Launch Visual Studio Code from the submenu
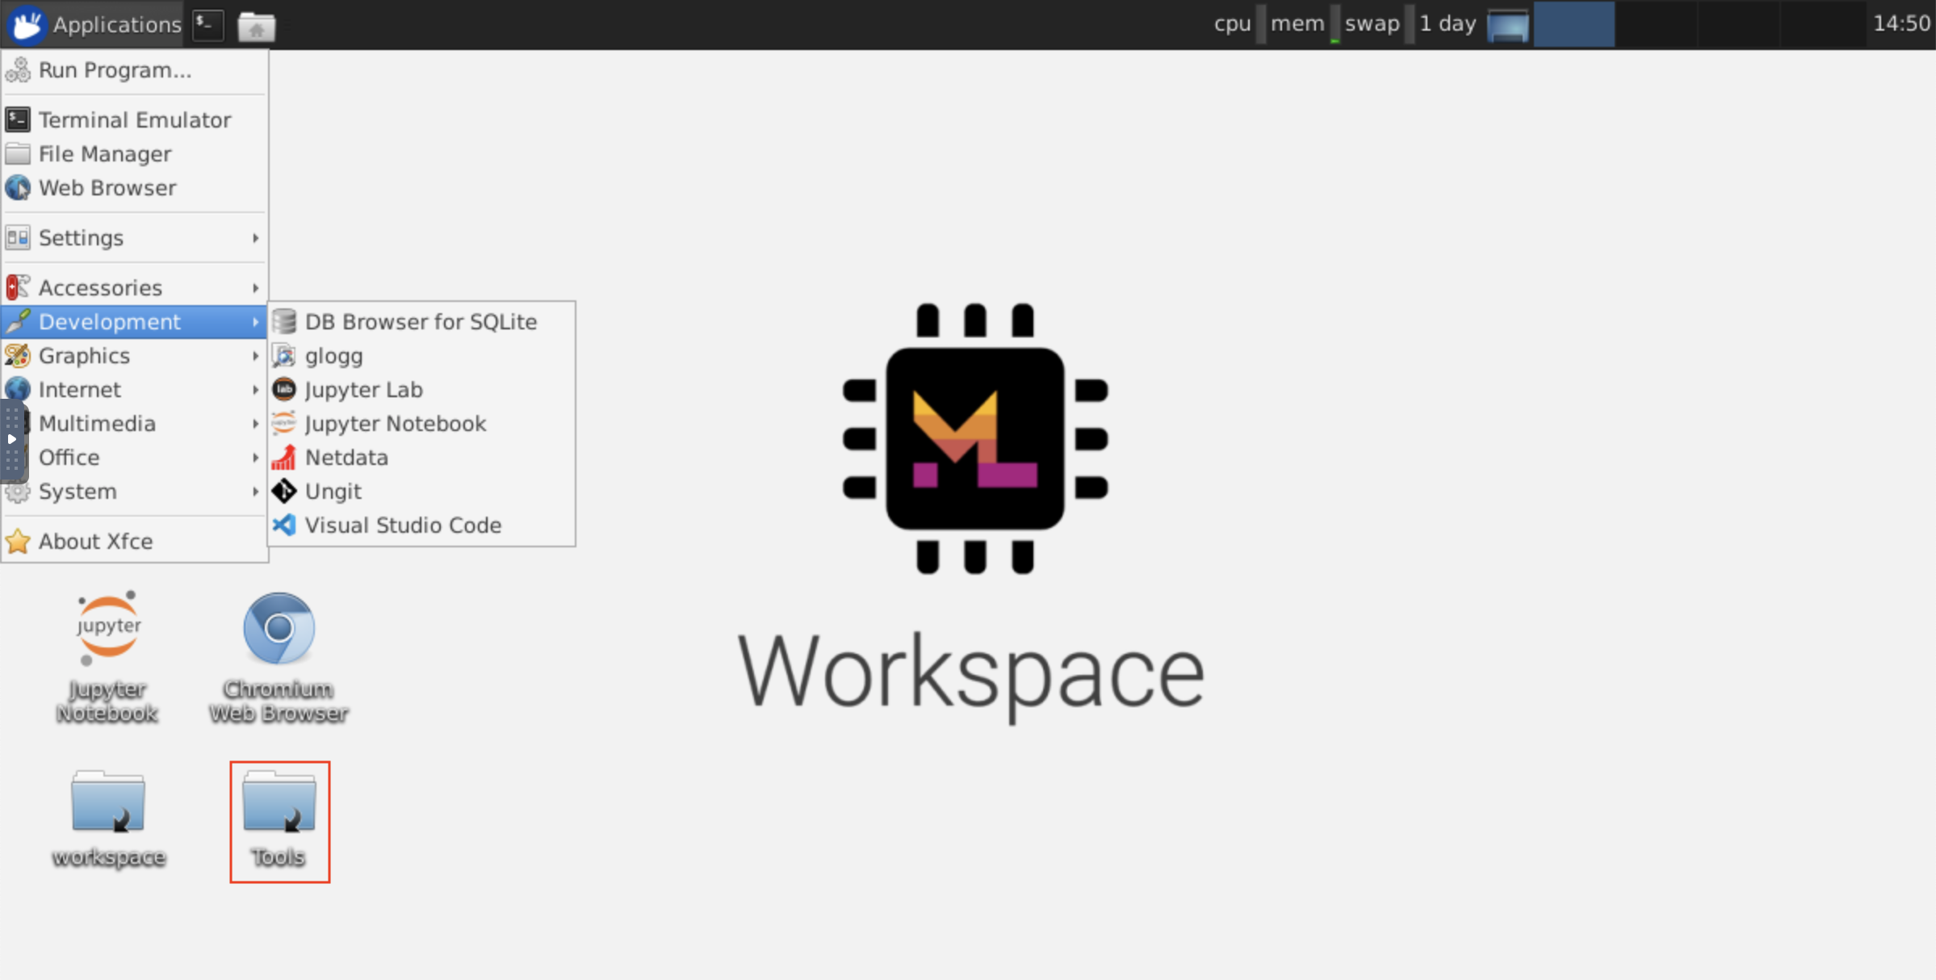1936x980 pixels. 403,526
